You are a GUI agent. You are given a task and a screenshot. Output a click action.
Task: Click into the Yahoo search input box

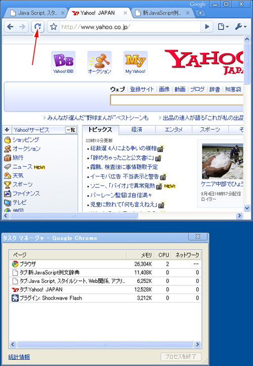(x=177, y=100)
